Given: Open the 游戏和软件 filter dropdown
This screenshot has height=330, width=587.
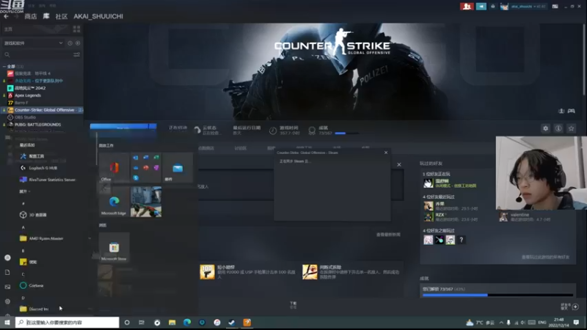Looking at the screenshot, I should tap(33, 43).
